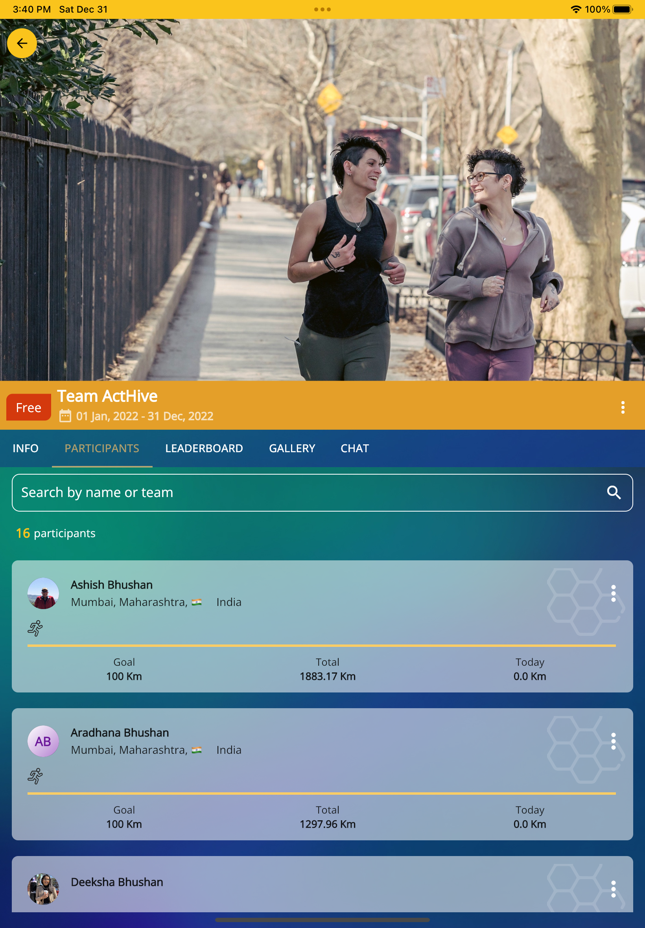This screenshot has height=928, width=645.
Task: Tap the battery indicator
Action: coord(622,9)
